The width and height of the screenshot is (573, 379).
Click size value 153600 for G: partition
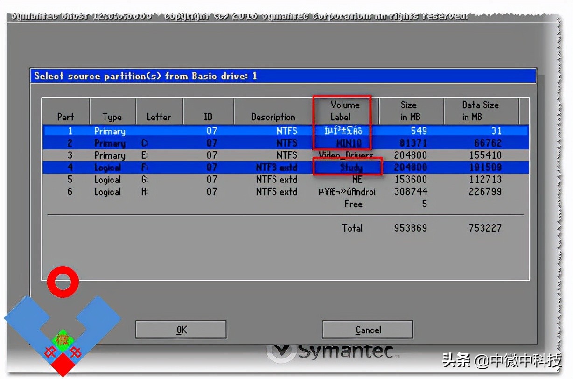[x=411, y=180]
